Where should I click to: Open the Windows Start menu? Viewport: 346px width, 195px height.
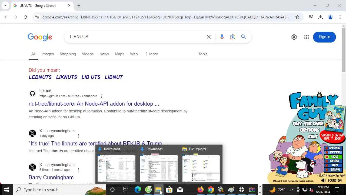point(6,190)
